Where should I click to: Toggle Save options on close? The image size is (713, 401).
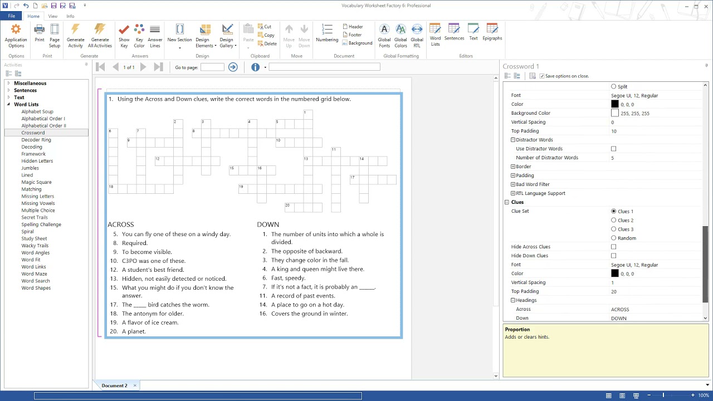(542, 76)
